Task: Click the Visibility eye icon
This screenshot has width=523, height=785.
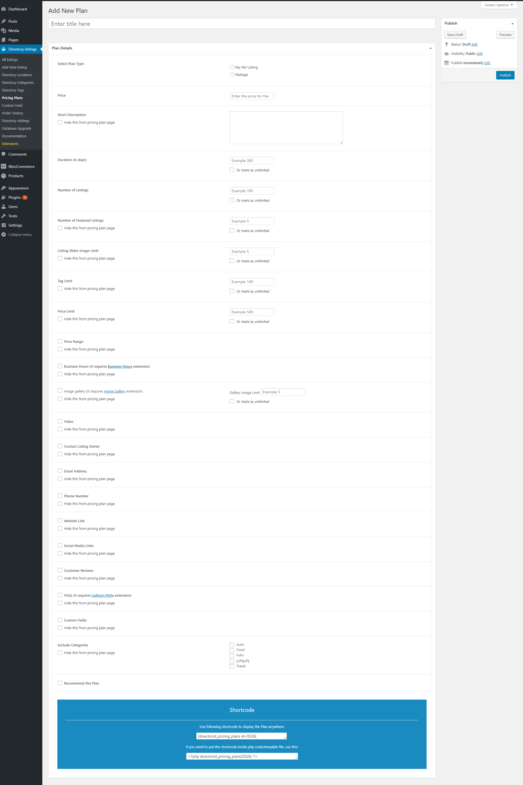Action: (447, 54)
